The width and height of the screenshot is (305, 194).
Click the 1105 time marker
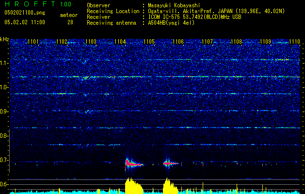pyautogui.click(x=149, y=42)
